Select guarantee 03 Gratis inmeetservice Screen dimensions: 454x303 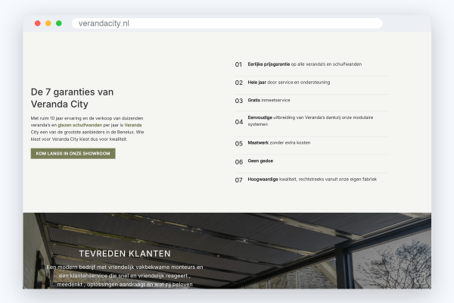click(312, 101)
